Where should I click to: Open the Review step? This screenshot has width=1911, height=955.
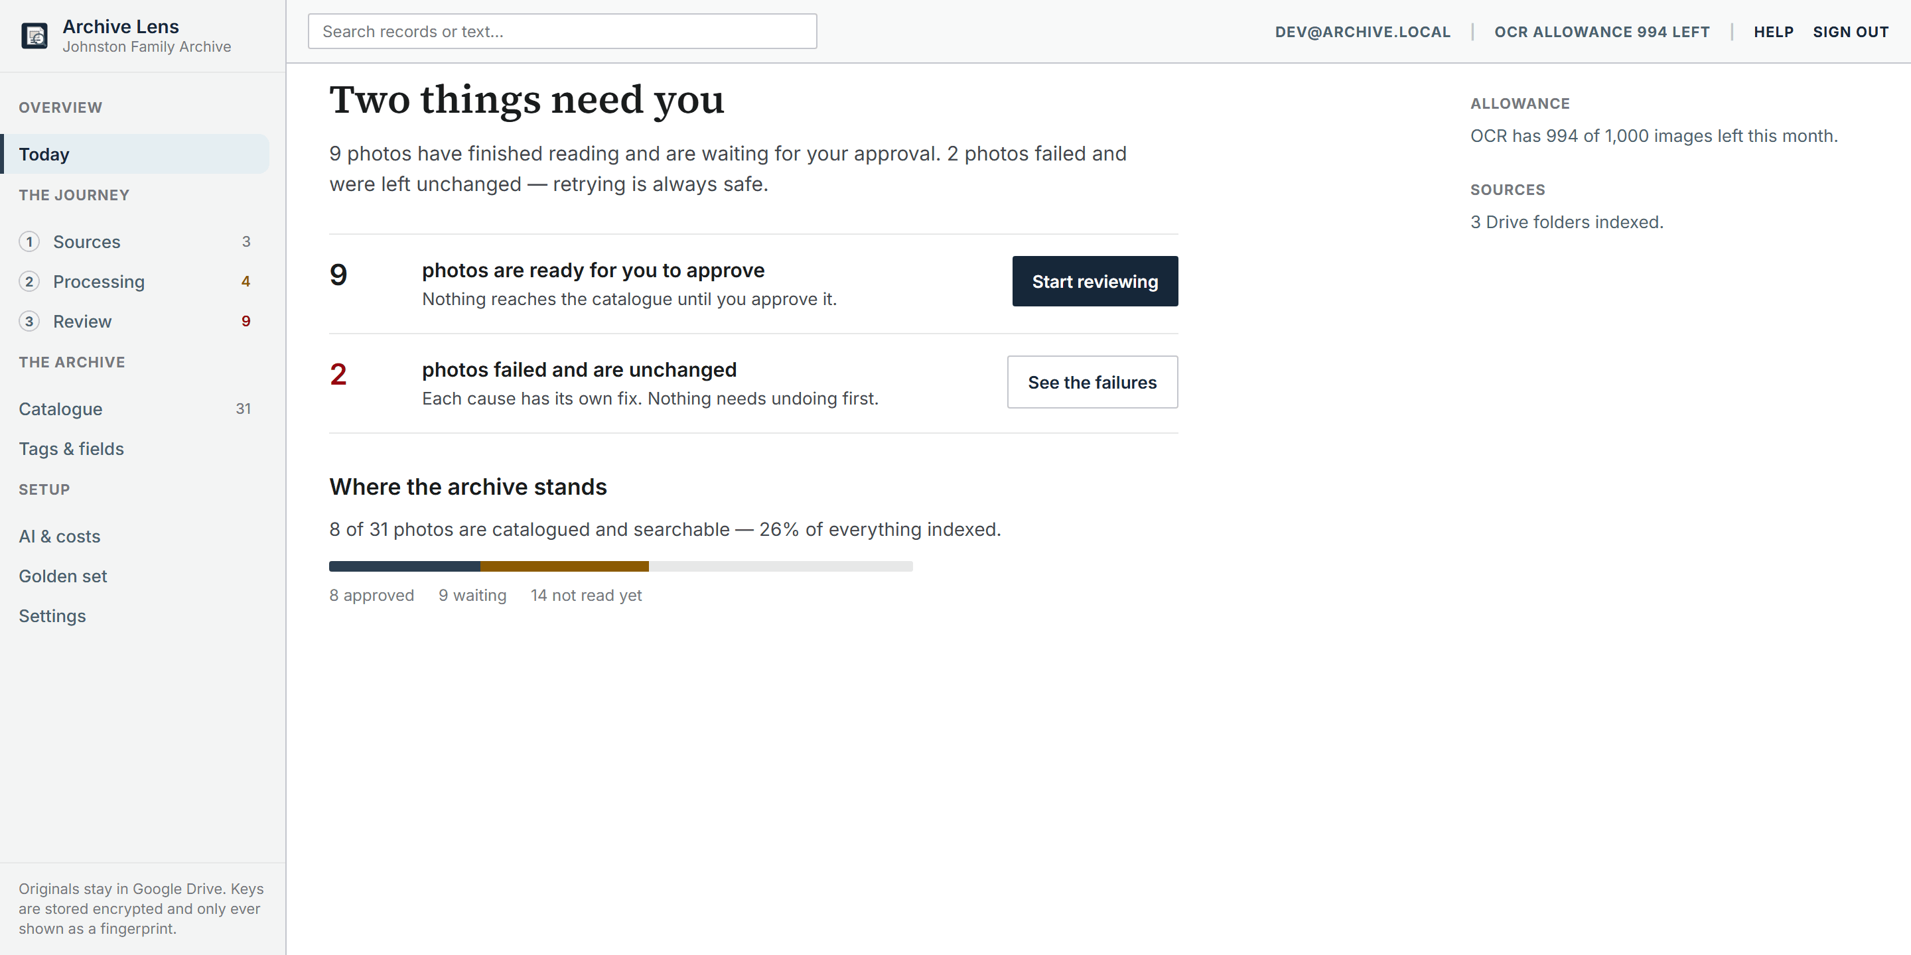pos(135,321)
